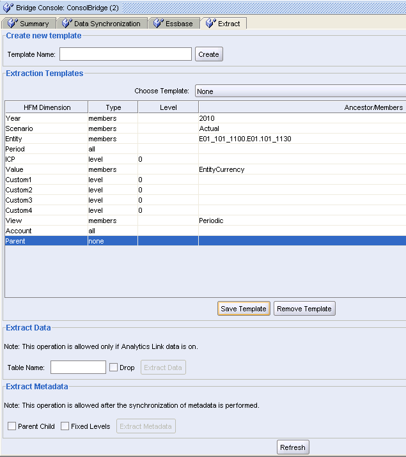Open the Data Synchronization tab
The height and width of the screenshot is (457, 406).
point(102,23)
